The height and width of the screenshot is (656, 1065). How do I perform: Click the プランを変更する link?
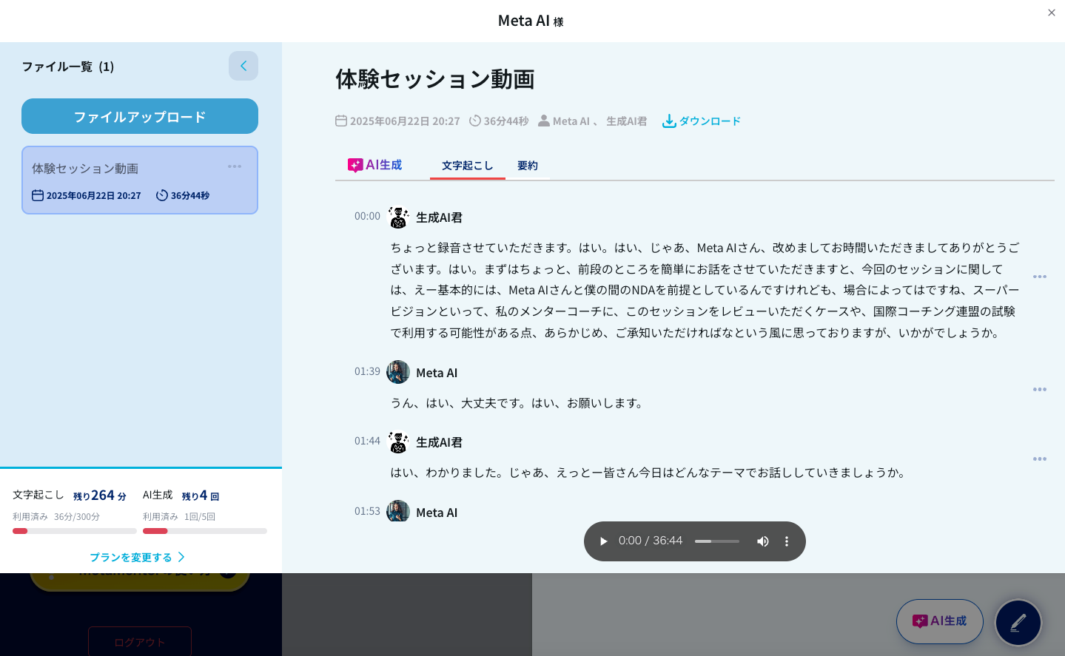[x=138, y=557]
